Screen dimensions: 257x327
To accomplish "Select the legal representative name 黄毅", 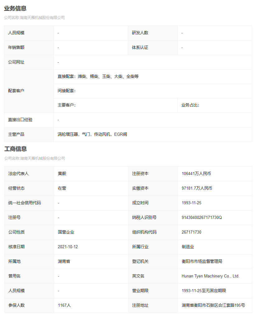I will (x=62, y=173).
